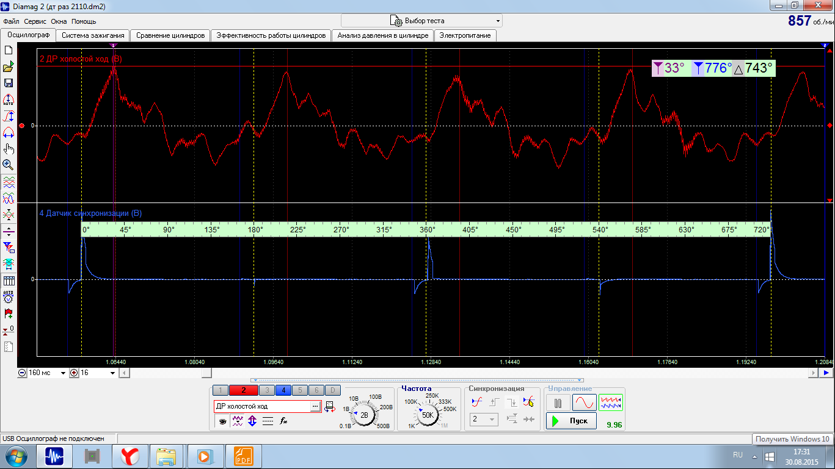This screenshot has height=469, width=835.
Task: Click the dashed lines icon under channel name
Action: [268, 421]
